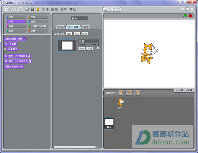Get a surprise sprite with the question-mark star
This screenshot has width=198, height=153.
(x=137, y=93)
